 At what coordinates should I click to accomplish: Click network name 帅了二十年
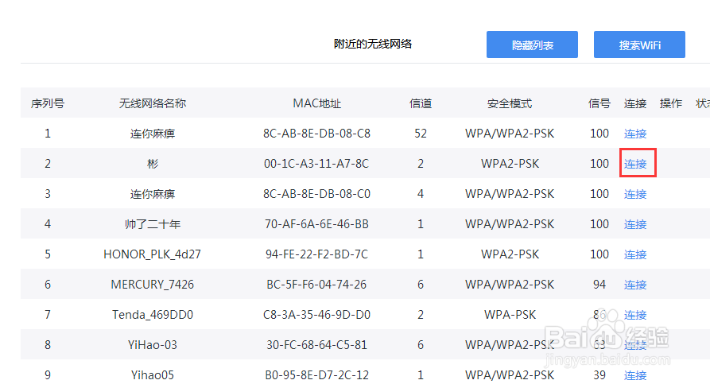click(153, 224)
